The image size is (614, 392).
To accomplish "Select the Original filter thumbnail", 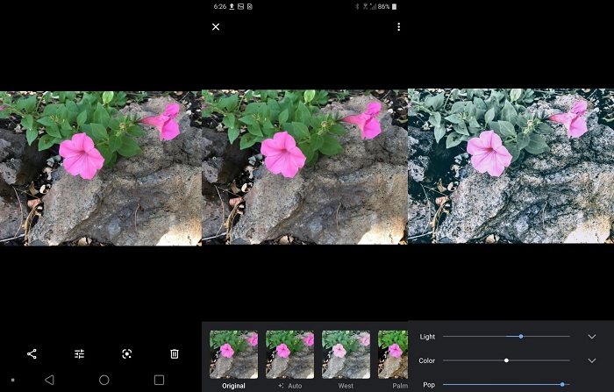I will click(x=234, y=354).
